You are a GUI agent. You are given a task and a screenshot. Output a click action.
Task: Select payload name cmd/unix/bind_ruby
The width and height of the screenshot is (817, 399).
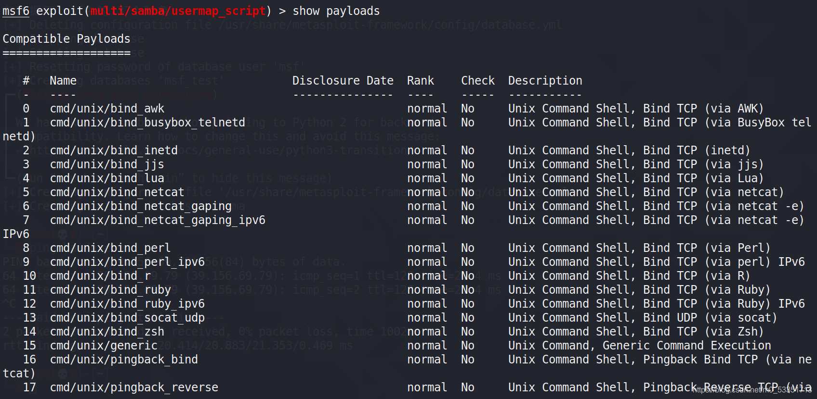110,290
